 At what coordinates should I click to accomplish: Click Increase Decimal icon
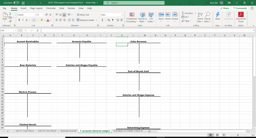[117, 20]
